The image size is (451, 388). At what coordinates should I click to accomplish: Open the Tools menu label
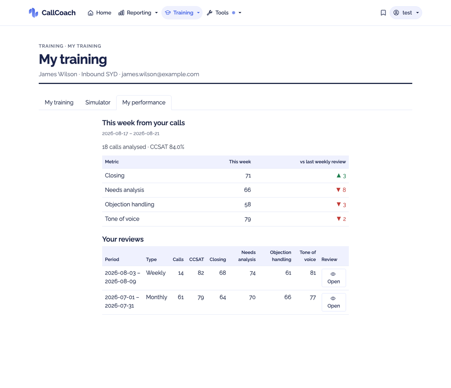222,13
